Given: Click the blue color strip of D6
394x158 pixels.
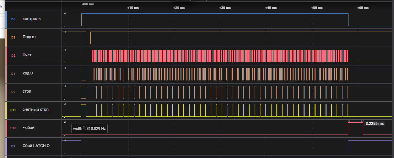Looking at the screenshot, I should coord(6,19).
